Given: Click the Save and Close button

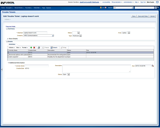Looking at the screenshot, I should [143, 16].
